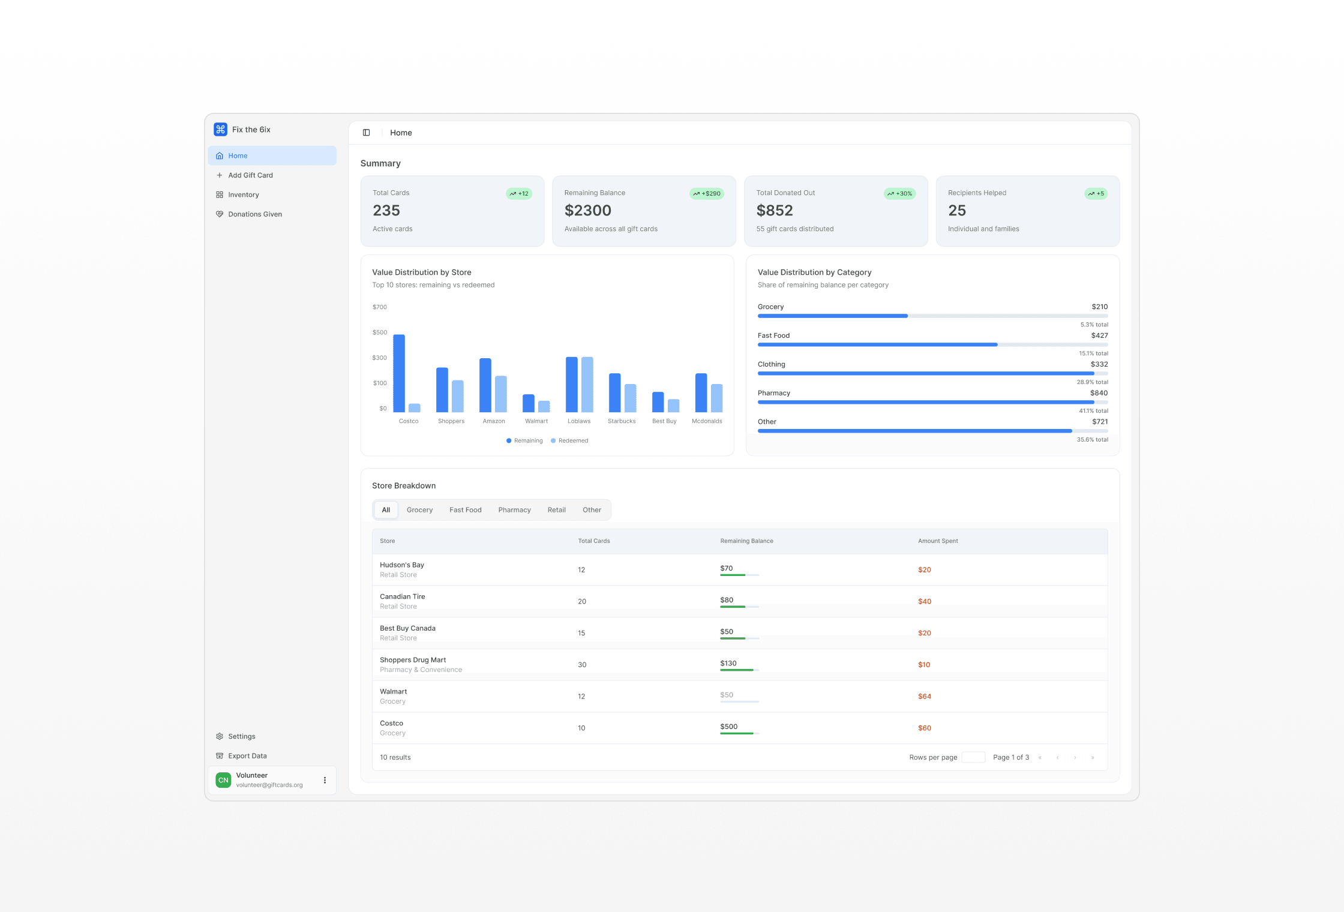
Task: Switch to the Pharmacy tab
Action: click(x=514, y=510)
